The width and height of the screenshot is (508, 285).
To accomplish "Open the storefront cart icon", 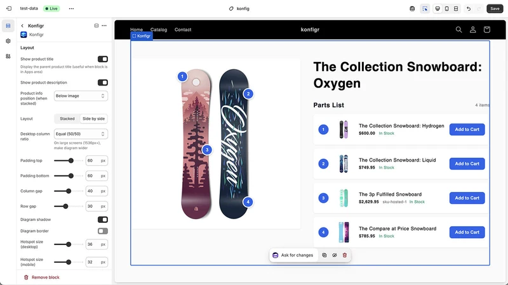I will (x=486, y=30).
